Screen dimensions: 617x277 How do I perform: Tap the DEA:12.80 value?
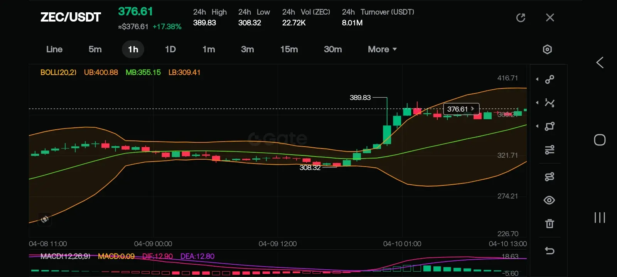(x=197, y=256)
